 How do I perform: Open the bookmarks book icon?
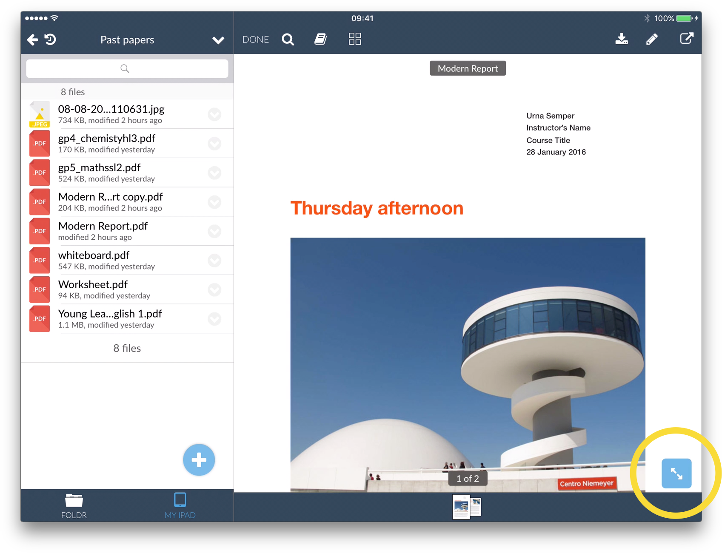(x=320, y=40)
